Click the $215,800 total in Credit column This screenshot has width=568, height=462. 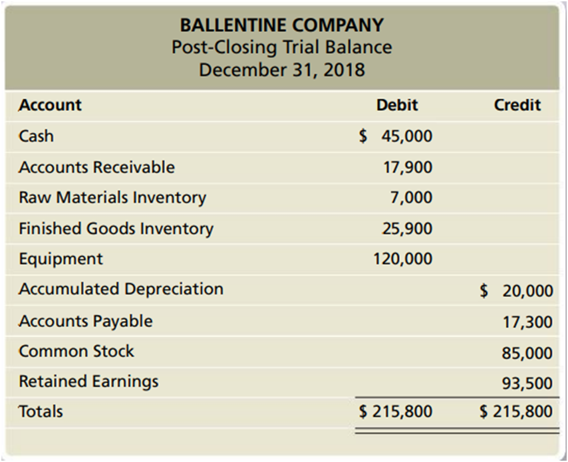click(x=516, y=411)
